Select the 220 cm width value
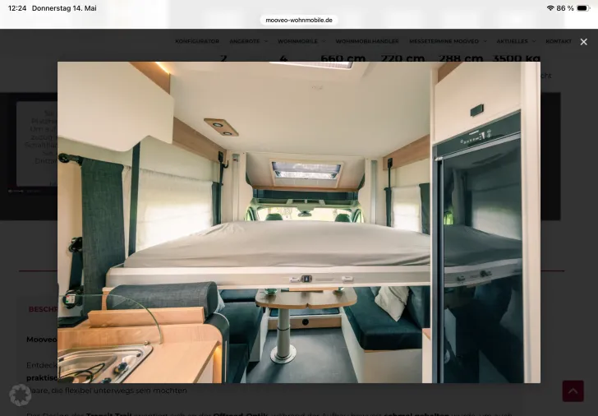Screen dimensions: 598x416 click(402, 58)
